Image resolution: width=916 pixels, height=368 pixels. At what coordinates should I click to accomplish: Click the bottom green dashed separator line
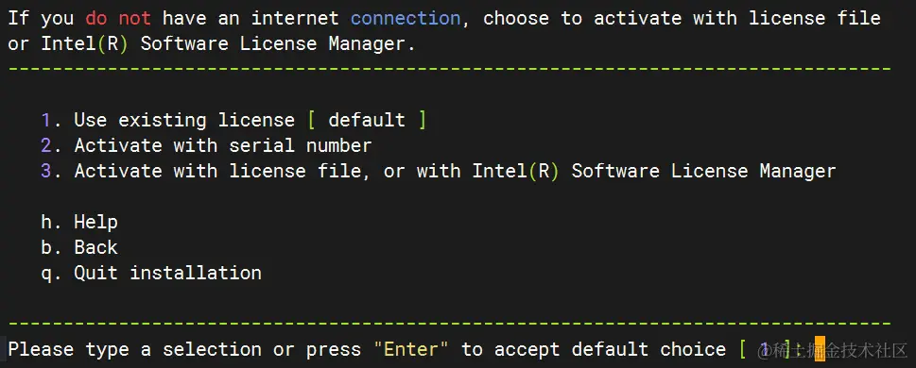[450, 323]
